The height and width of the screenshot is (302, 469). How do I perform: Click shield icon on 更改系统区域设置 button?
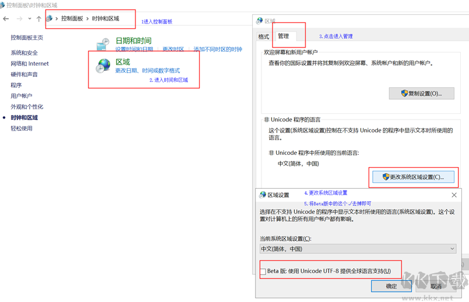point(386,177)
